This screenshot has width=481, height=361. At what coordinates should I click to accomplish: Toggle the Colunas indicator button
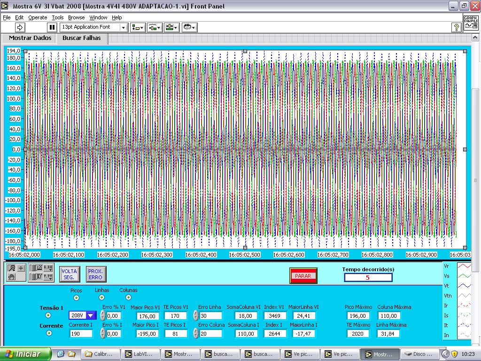128,297
